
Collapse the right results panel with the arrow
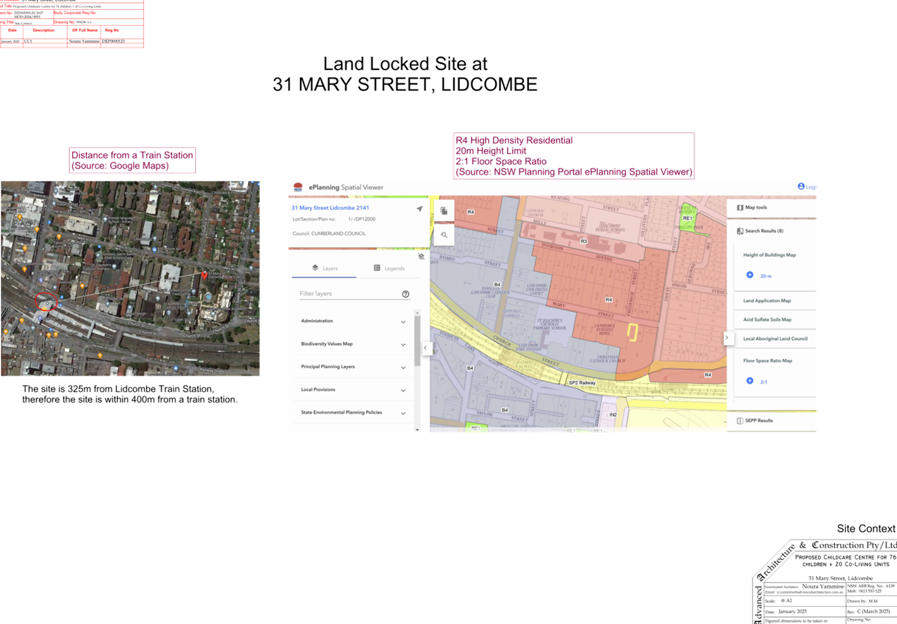[727, 338]
